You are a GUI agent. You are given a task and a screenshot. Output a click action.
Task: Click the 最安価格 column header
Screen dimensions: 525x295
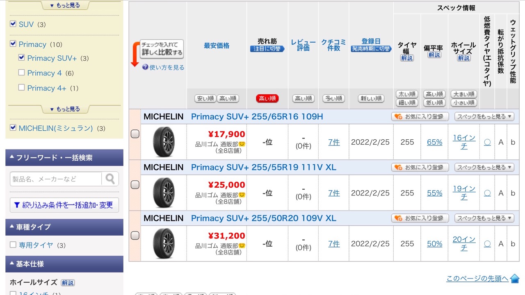click(217, 45)
